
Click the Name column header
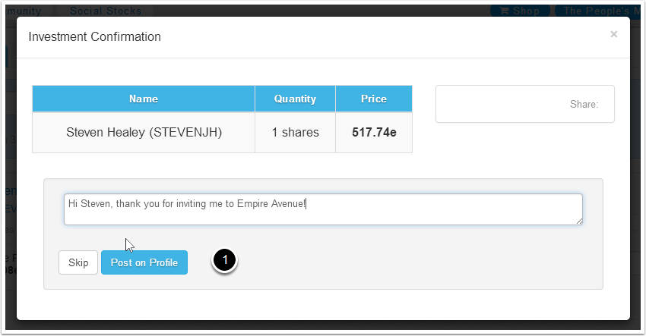[143, 99]
